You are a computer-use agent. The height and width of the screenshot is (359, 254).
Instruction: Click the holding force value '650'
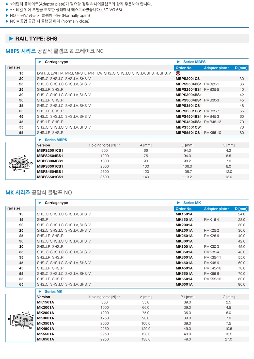click(104, 302)
